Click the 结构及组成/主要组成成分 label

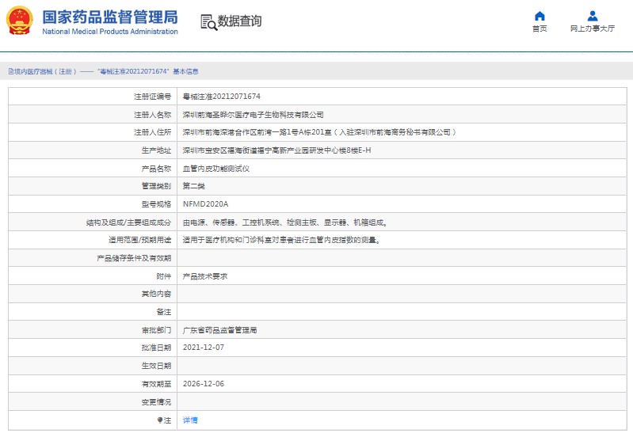tap(129, 222)
